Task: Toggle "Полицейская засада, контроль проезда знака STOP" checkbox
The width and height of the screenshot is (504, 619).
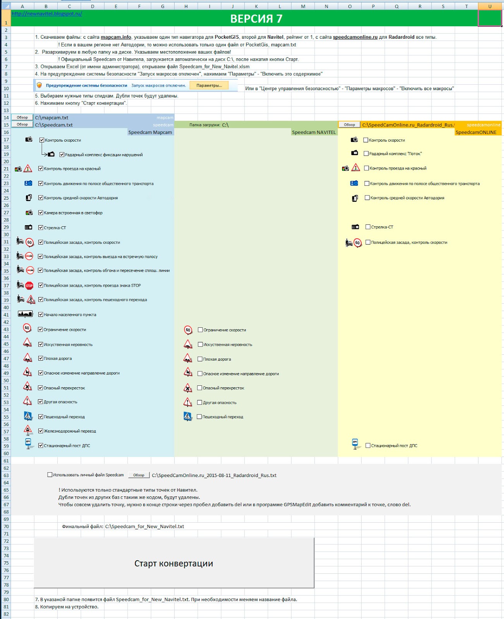Action: point(41,286)
